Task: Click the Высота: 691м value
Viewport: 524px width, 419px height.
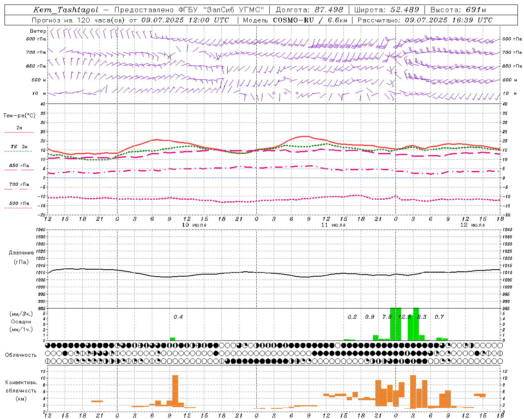Action: pos(458,10)
